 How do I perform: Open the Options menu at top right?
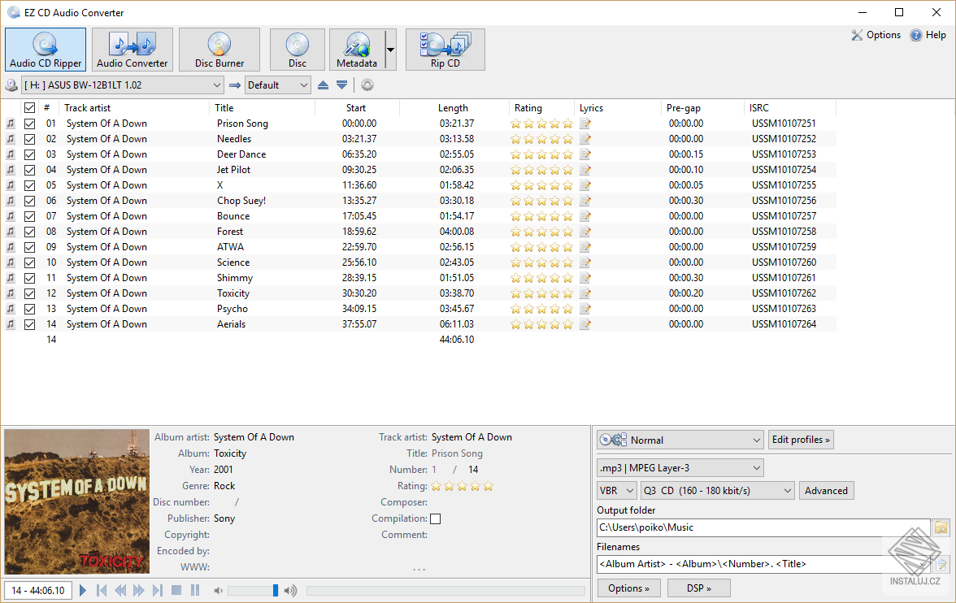pos(876,35)
